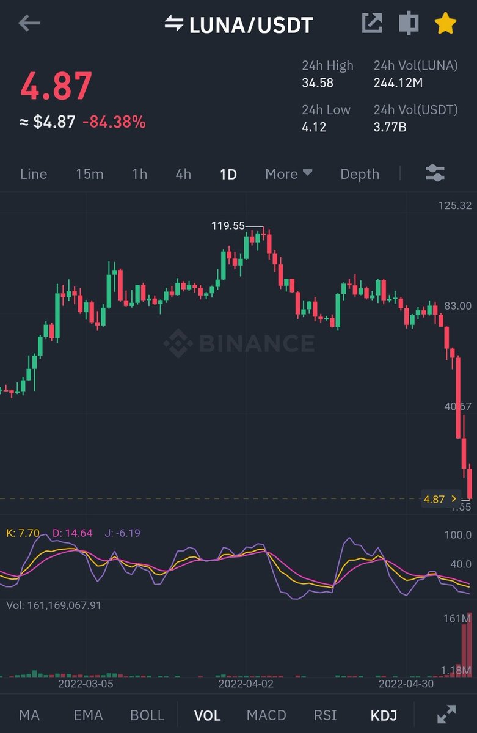Viewport: 477px width, 733px height.
Task: Tap the 24h Low value 4.12
Action: click(x=314, y=127)
